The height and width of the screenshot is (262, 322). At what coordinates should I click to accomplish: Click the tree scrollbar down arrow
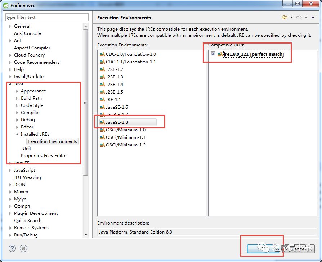[x=86, y=235]
